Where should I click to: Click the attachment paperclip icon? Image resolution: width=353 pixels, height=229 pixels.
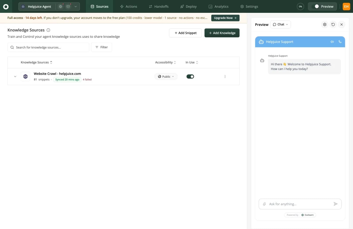(x=264, y=204)
